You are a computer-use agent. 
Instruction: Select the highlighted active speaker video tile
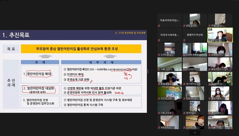click(x=220, y=35)
